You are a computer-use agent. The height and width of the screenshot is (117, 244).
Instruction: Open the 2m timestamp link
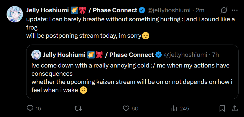click(200, 10)
